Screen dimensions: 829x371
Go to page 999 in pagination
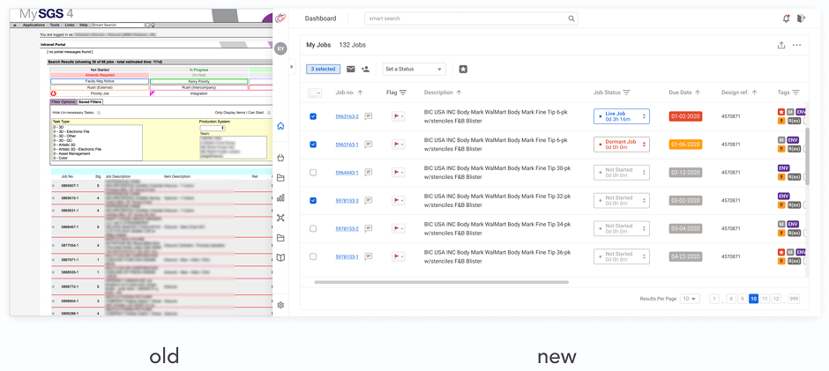click(794, 299)
